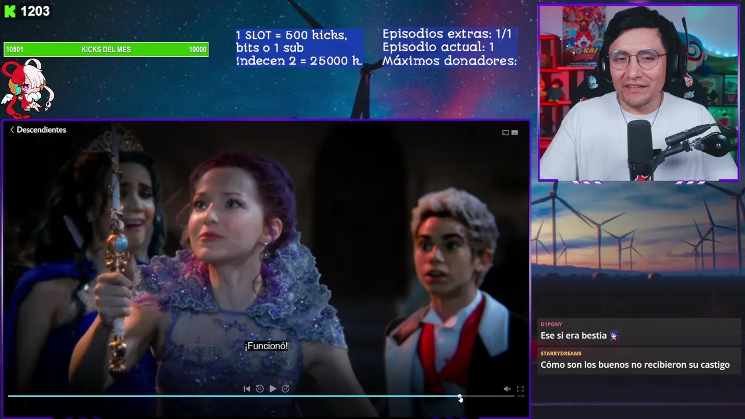
Task: Click the 10000 kicks goal value
Action: (197, 49)
